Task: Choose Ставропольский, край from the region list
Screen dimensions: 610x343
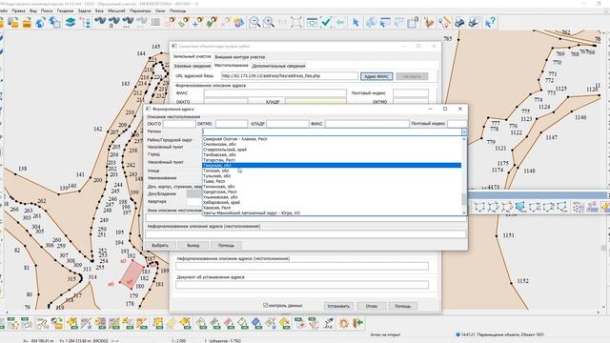Action: pos(332,150)
